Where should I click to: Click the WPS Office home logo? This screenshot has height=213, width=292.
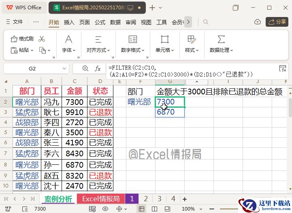(9, 8)
